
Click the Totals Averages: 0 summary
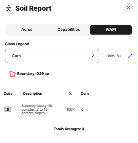(x=69, y=129)
